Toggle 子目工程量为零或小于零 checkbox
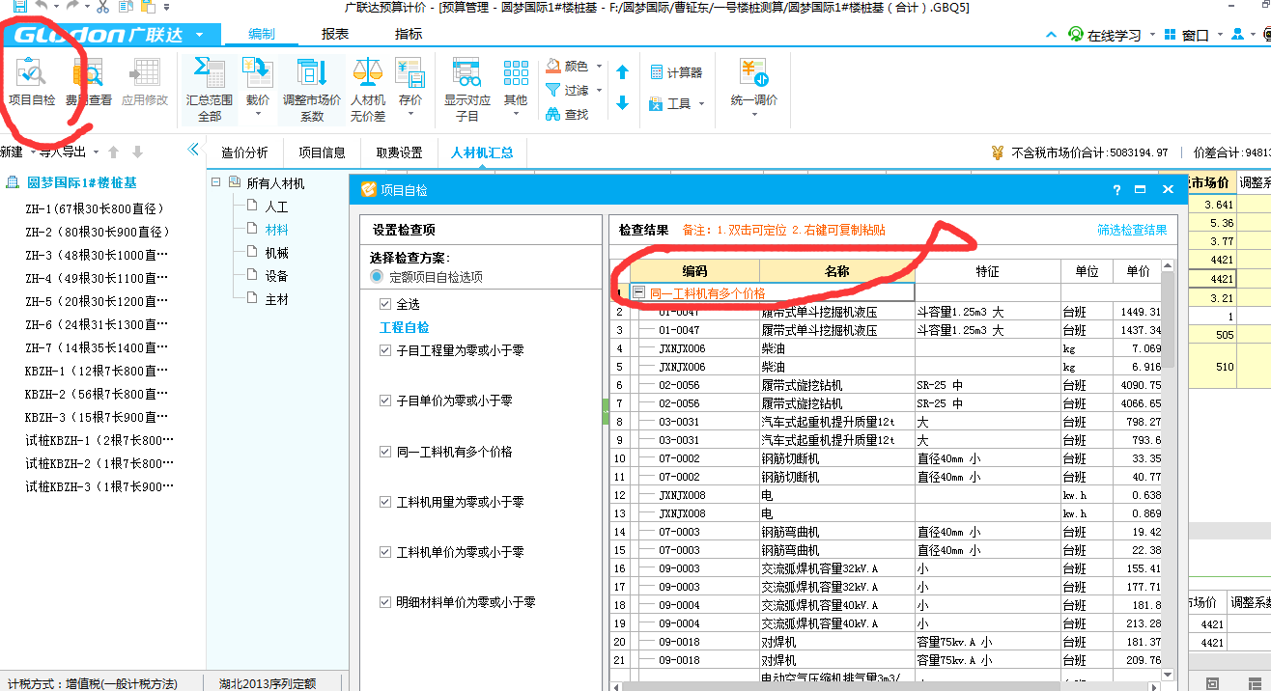This screenshot has width=1271, height=691. pyautogui.click(x=386, y=350)
